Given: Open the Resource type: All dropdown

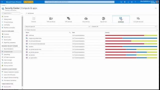Looking at the screenshot, I should point(58,26).
